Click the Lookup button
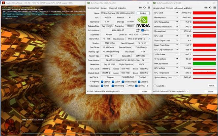 (x=142, y=13)
